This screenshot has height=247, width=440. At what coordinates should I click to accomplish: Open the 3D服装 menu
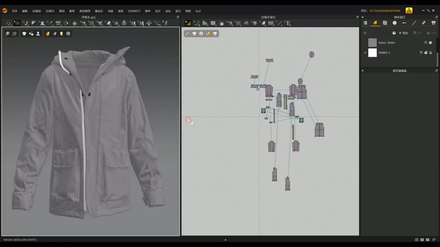[x=36, y=11]
